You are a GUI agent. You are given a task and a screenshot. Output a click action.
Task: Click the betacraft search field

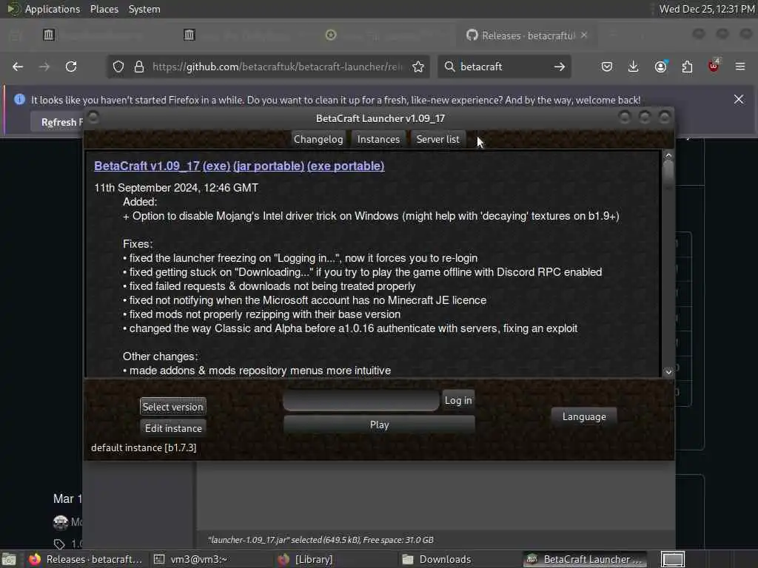pyautogui.click(x=503, y=67)
